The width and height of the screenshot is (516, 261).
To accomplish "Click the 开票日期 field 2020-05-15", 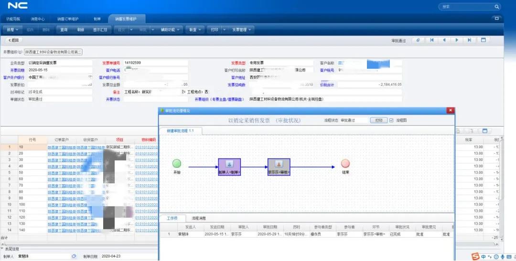I will point(60,70).
